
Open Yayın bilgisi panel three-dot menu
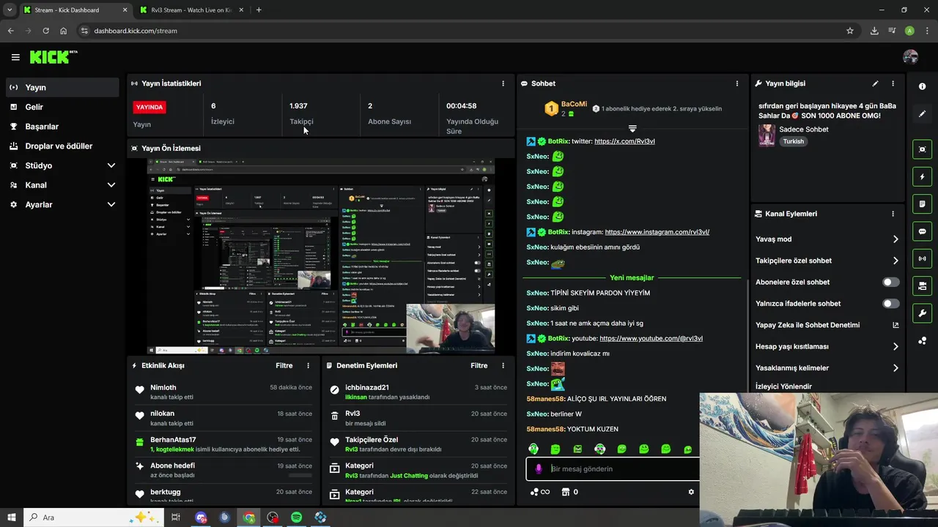coord(893,83)
